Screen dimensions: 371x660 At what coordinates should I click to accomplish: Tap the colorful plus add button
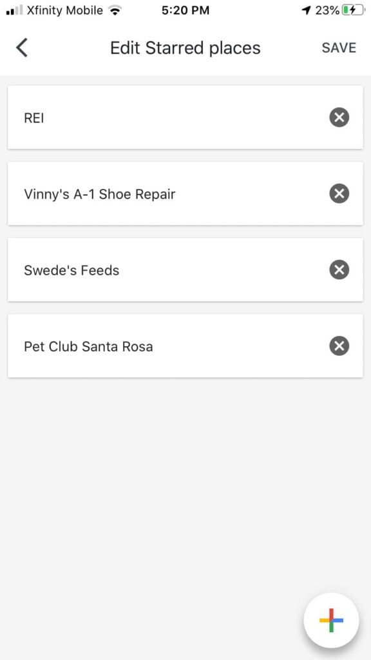click(332, 620)
